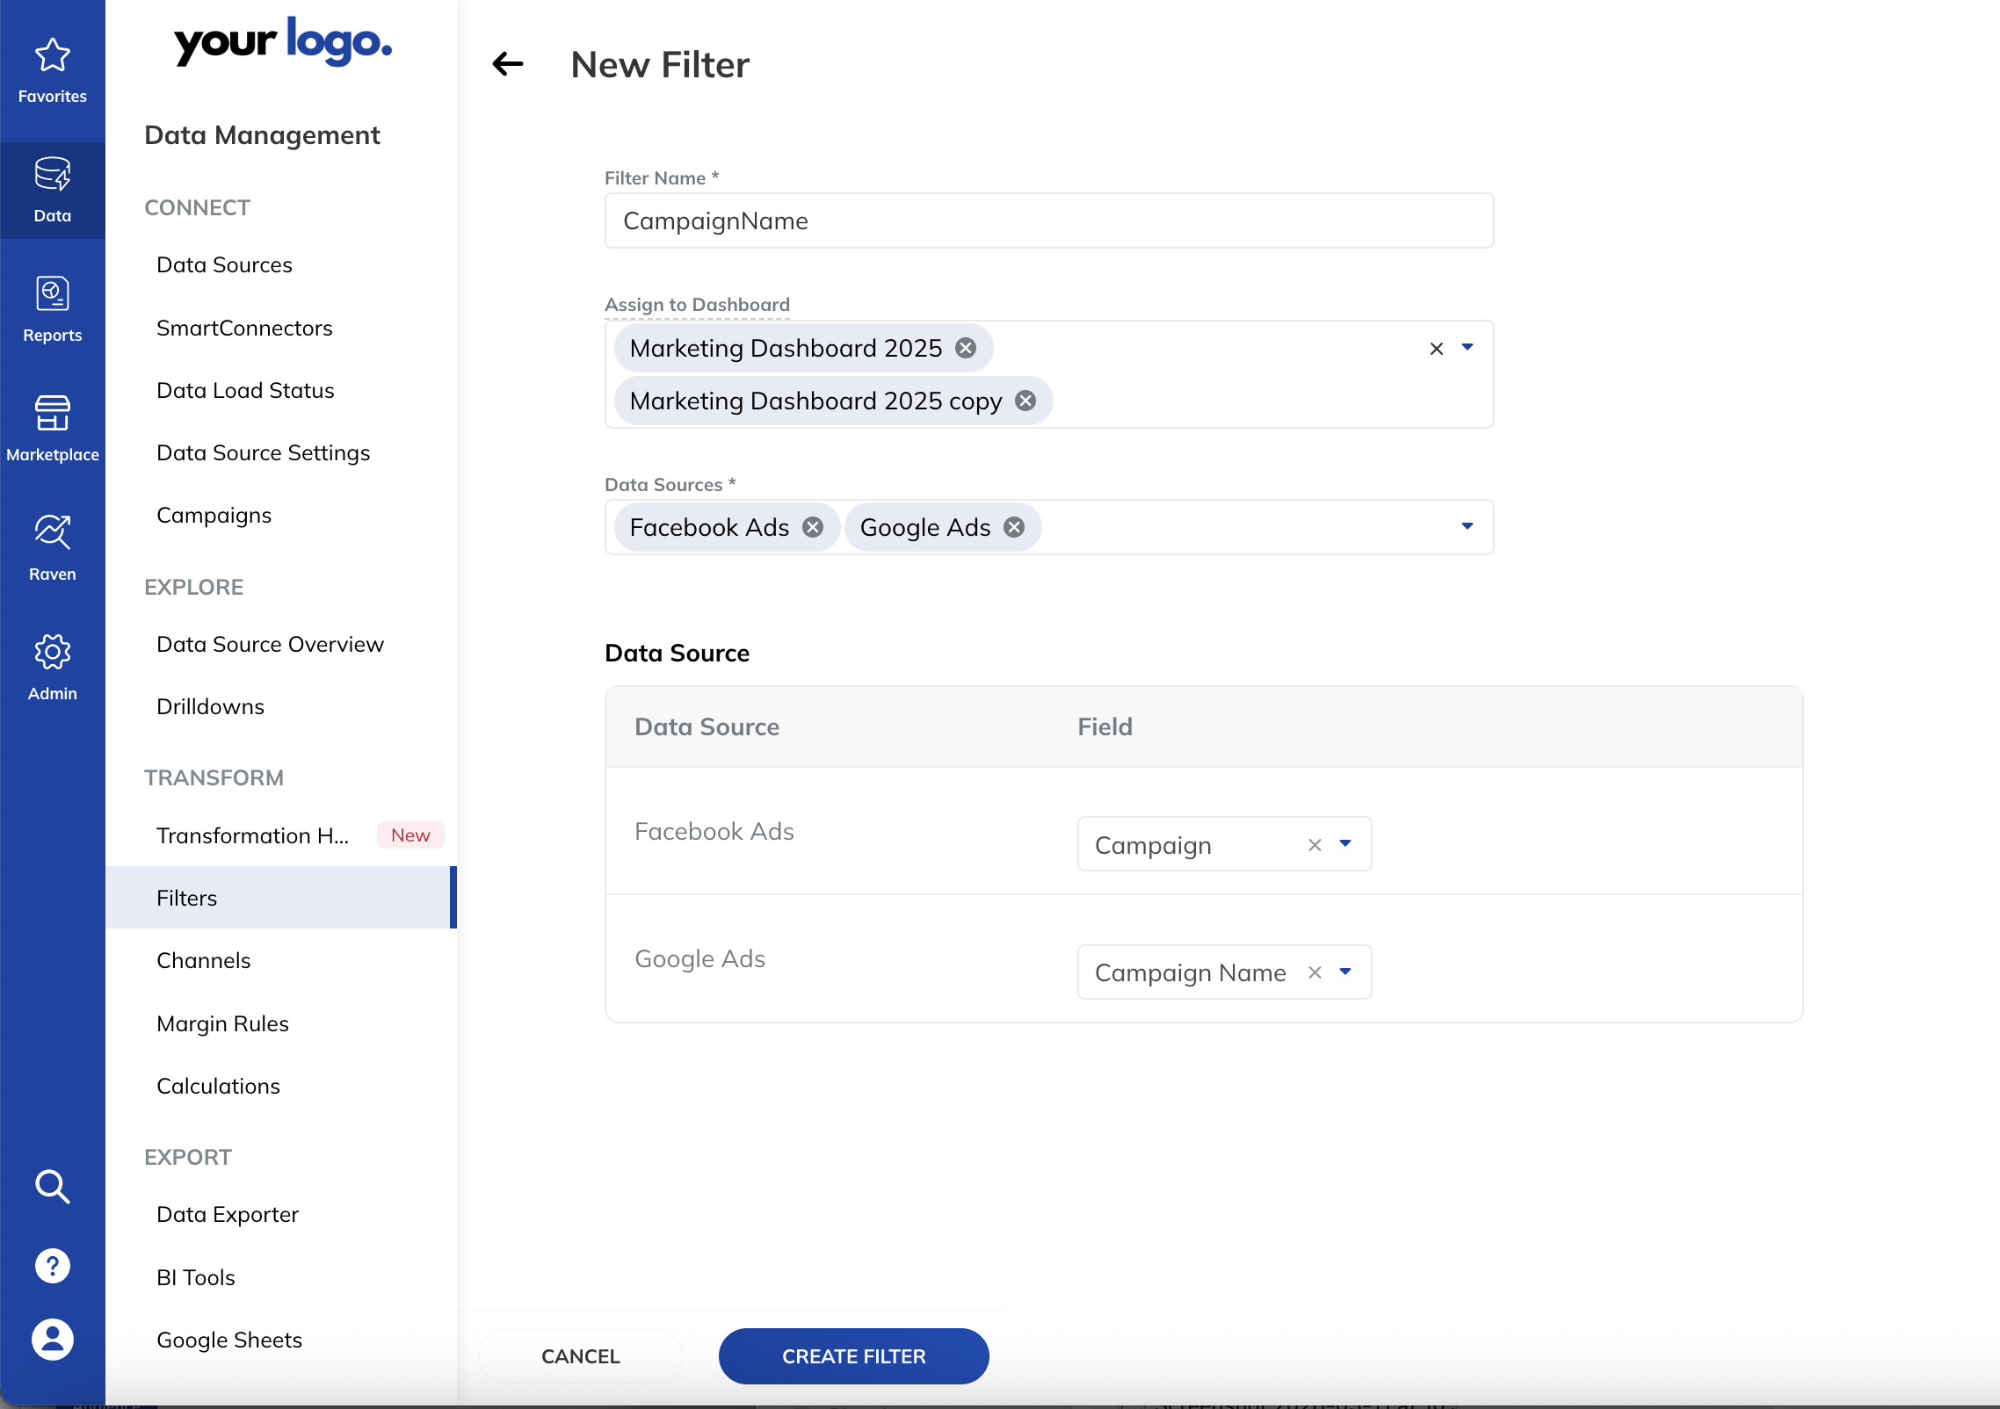Viewport: 2000px width, 1409px height.
Task: Clear the Campaign Name field for Google Ads
Action: [1315, 972]
